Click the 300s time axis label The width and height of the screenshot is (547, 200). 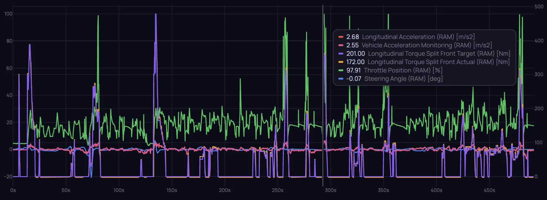(x=331, y=190)
